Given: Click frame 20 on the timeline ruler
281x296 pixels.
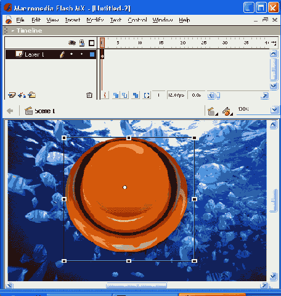Looking at the screenshot, I should click(x=183, y=42).
